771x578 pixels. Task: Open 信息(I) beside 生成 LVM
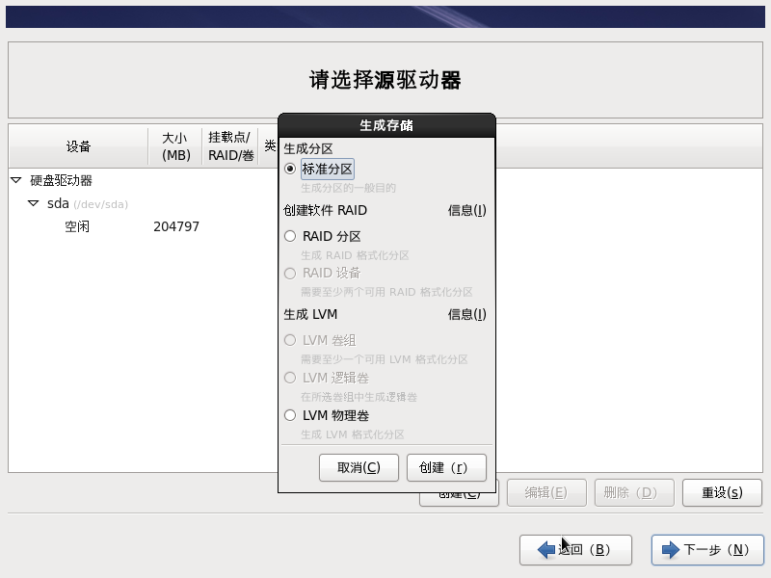tap(466, 314)
